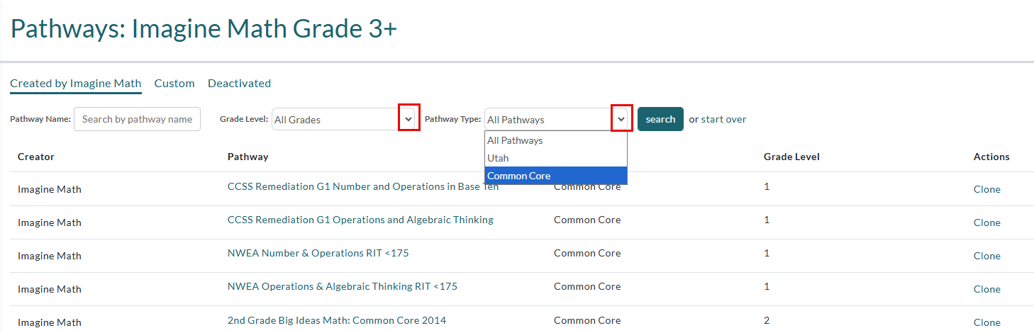The image size is (1034, 333).
Task: Open NWEA Number & Operations RIT <175 pathway
Action: click(318, 253)
